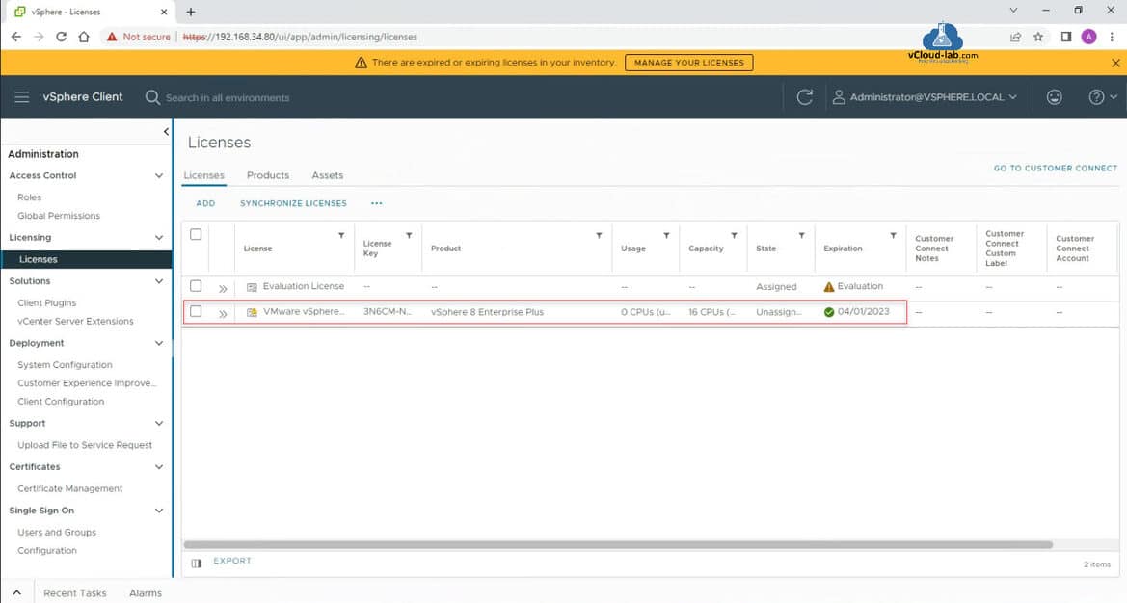Viewport: 1127px width, 603px height.
Task: Collapse the Certificates section
Action: [x=159, y=466]
